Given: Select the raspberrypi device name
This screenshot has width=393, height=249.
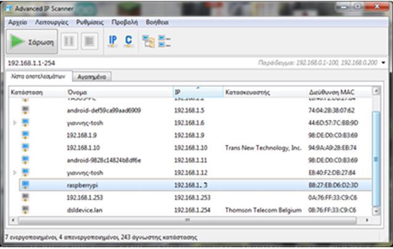Looking at the screenshot, I should [x=82, y=186].
